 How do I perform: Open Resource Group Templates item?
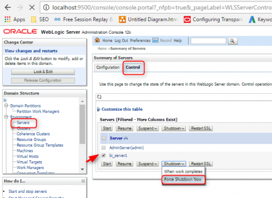click(x=40, y=145)
